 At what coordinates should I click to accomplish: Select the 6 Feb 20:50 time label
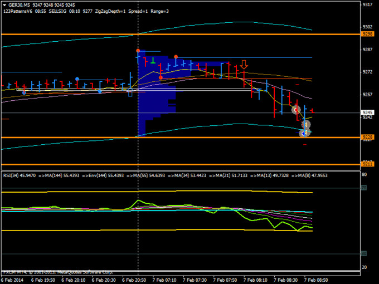click(134, 280)
